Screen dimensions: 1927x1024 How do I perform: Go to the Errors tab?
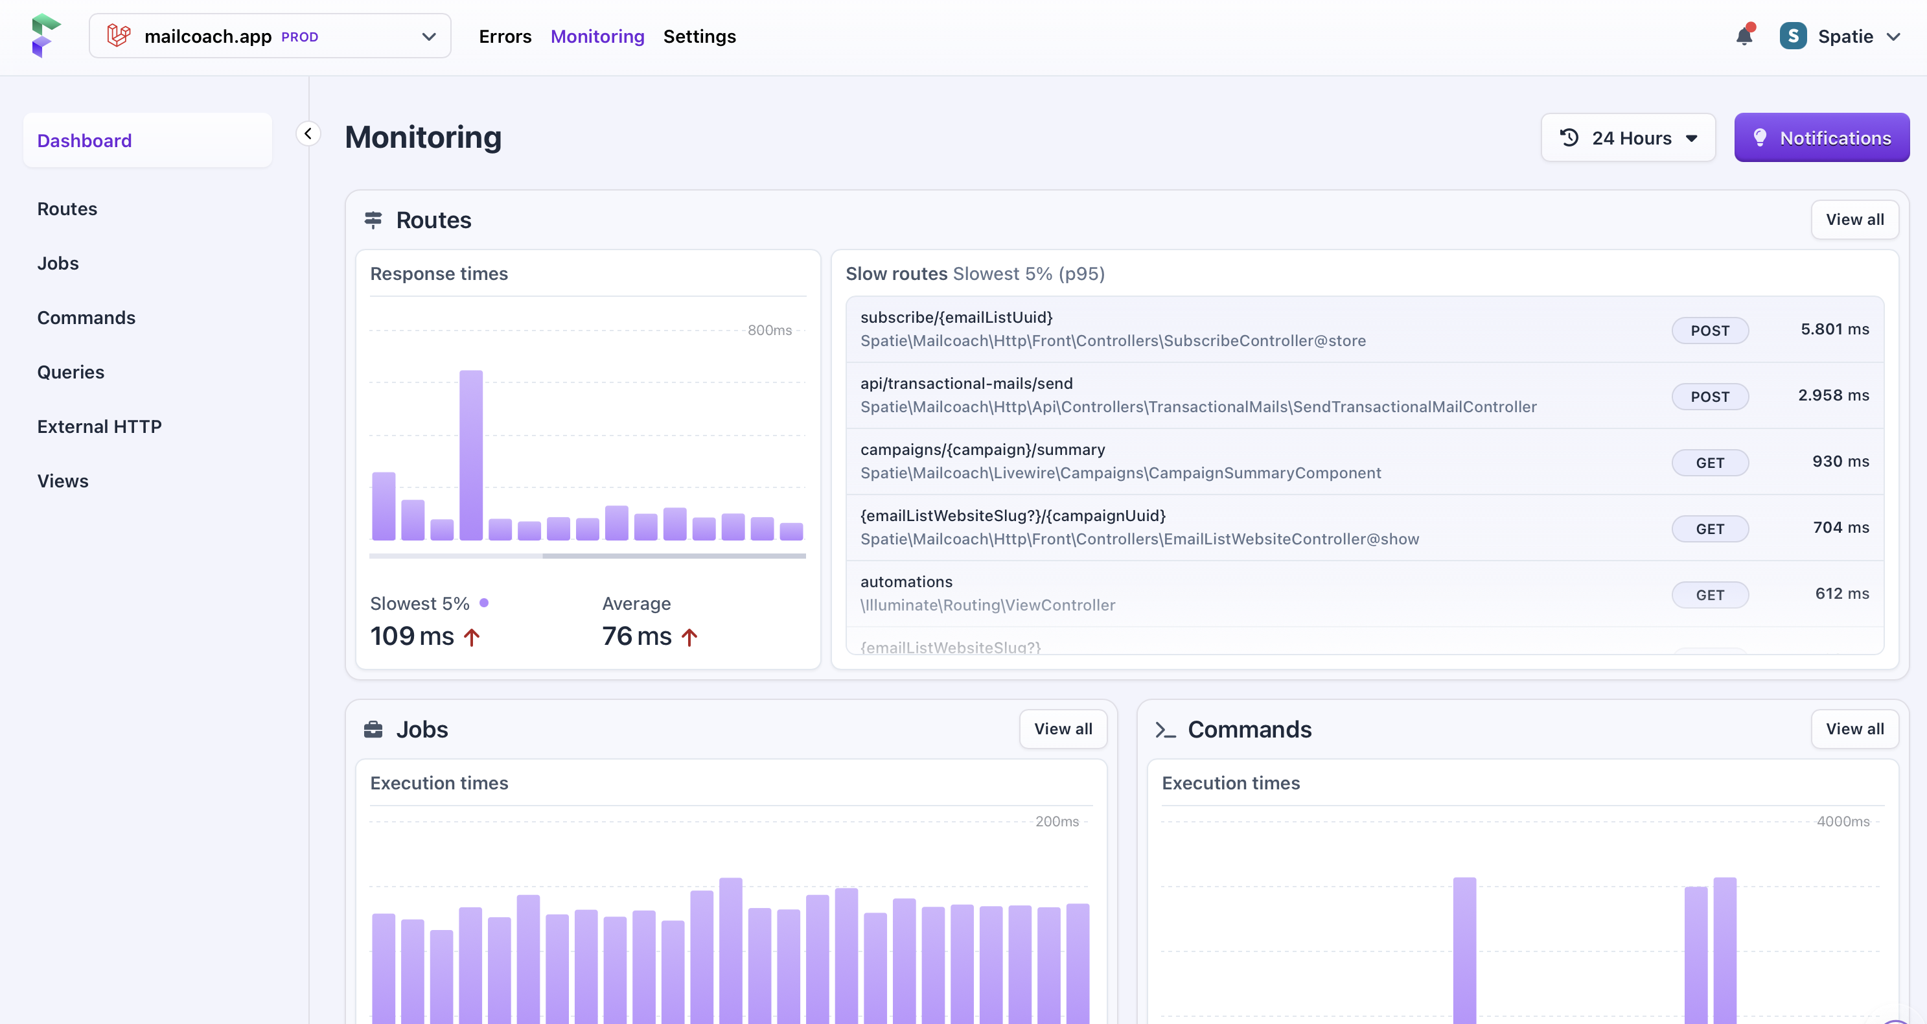[505, 36]
